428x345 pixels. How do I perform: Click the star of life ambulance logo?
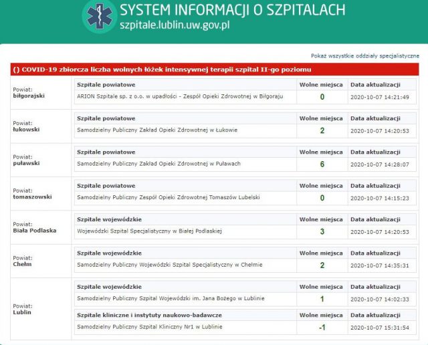(x=100, y=16)
